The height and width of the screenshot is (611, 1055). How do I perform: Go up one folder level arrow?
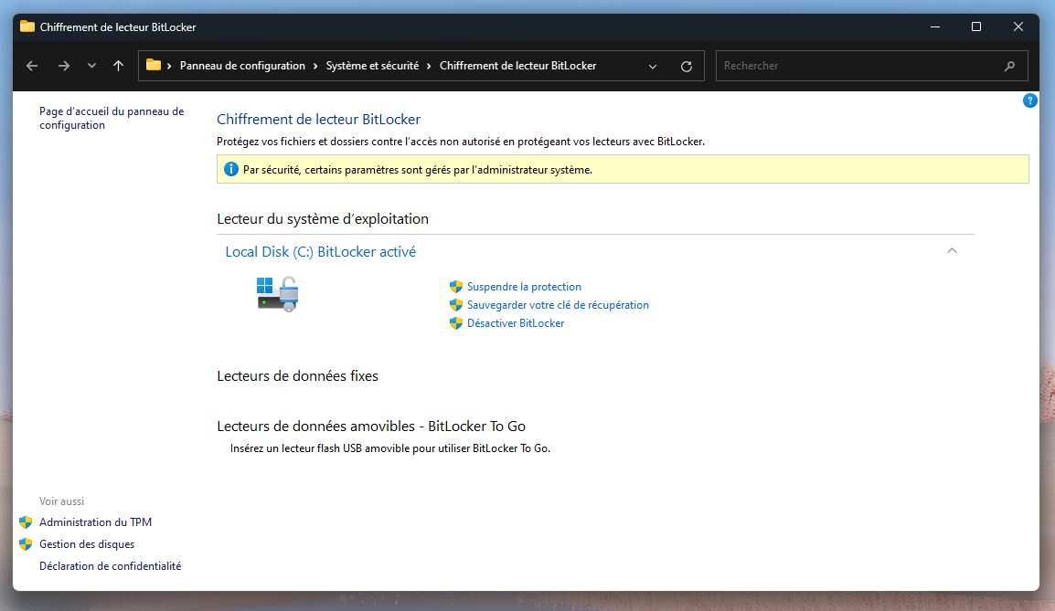pyautogui.click(x=118, y=66)
